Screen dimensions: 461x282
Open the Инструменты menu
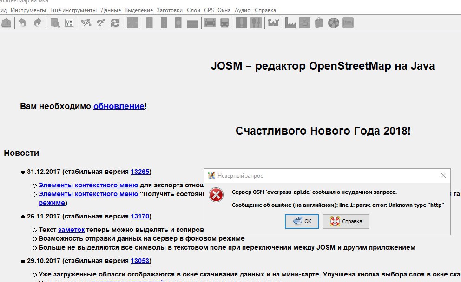[x=28, y=10]
